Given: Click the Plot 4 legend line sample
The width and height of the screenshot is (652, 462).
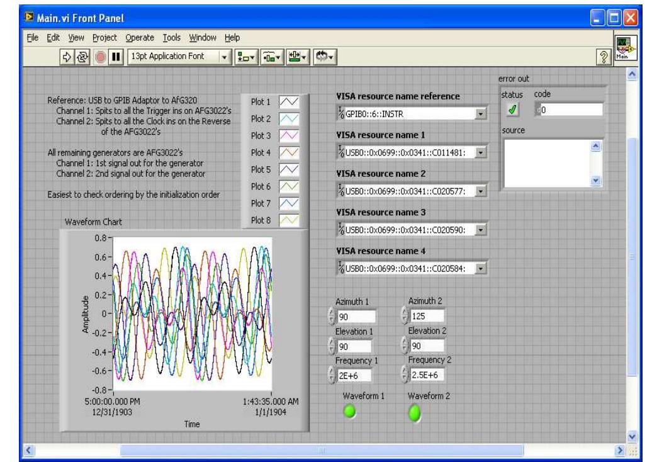Looking at the screenshot, I should 289,152.
